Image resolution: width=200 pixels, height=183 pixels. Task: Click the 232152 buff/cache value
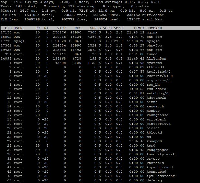click(134, 15)
